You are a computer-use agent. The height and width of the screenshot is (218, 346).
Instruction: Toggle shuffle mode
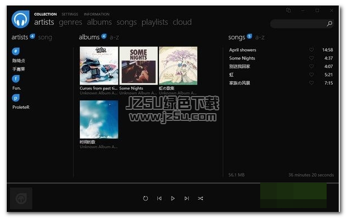pyautogui.click(x=200, y=199)
